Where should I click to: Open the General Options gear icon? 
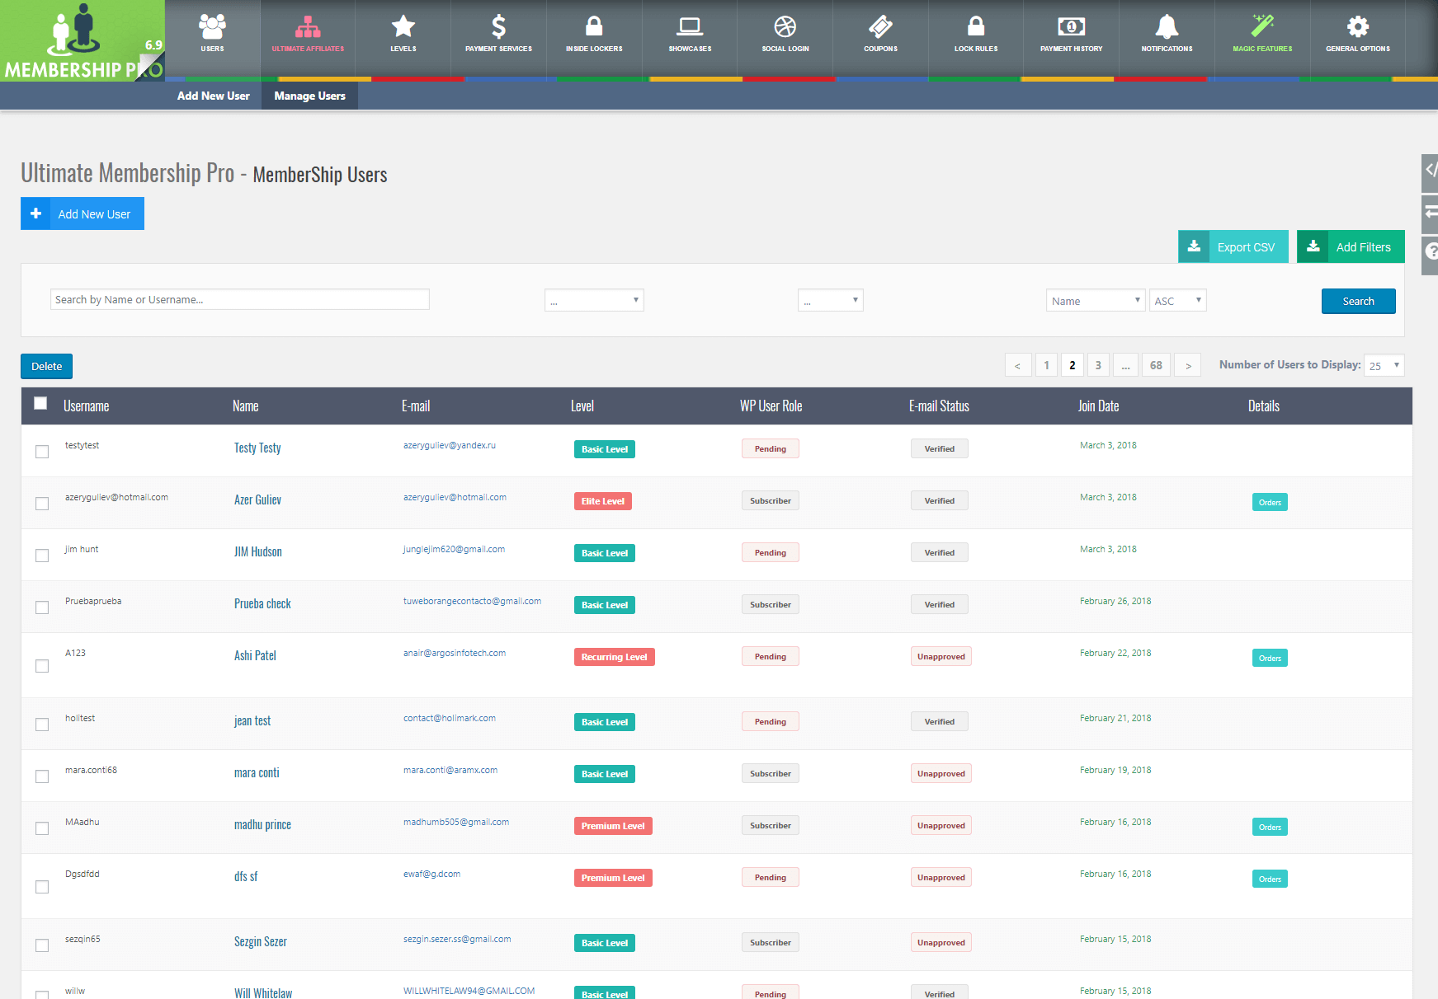click(1358, 26)
